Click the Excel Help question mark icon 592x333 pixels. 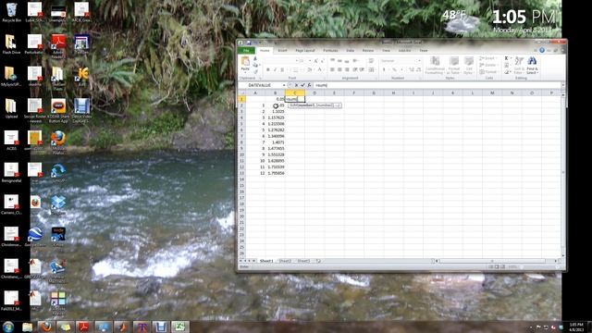[x=542, y=50]
